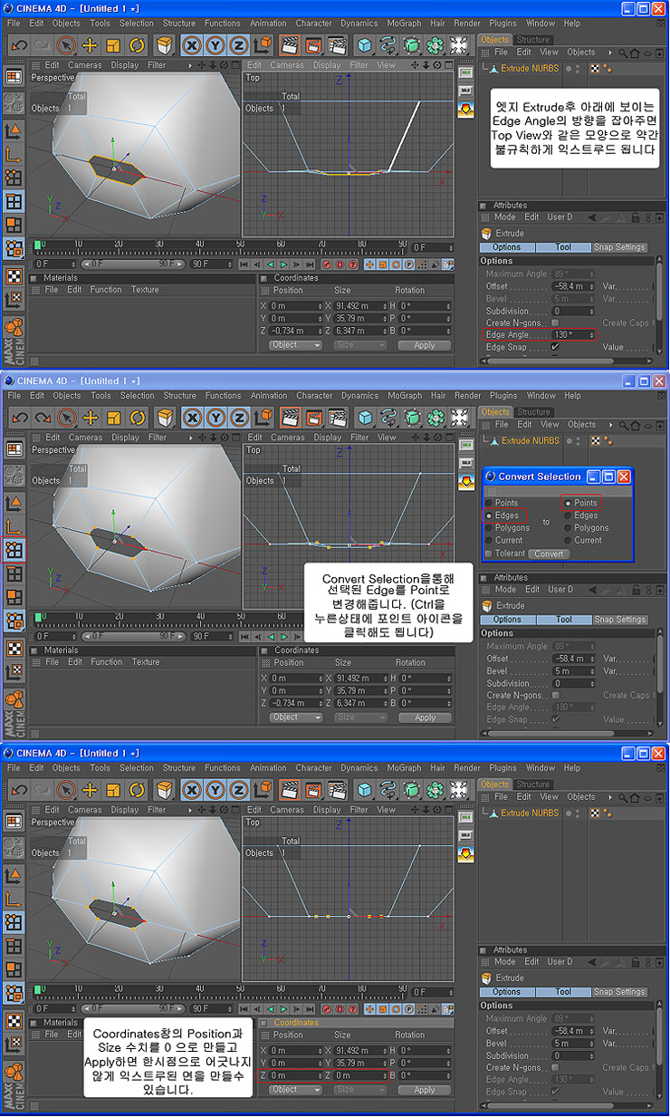The height and width of the screenshot is (1117, 670).
Task: Switch to Structure tab in first window
Action: coord(532,40)
